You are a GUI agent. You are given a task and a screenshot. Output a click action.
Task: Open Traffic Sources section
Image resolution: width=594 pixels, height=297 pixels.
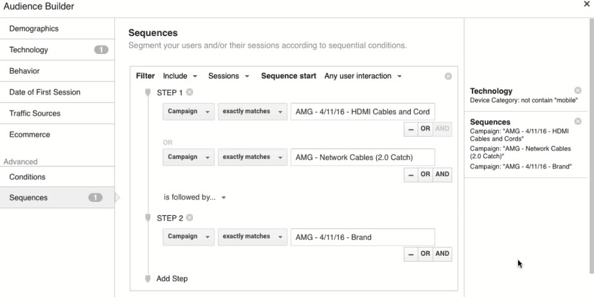point(35,113)
